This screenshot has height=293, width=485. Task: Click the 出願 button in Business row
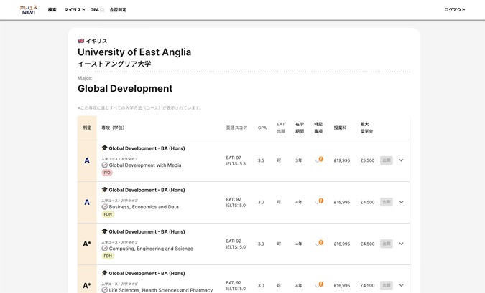click(387, 202)
